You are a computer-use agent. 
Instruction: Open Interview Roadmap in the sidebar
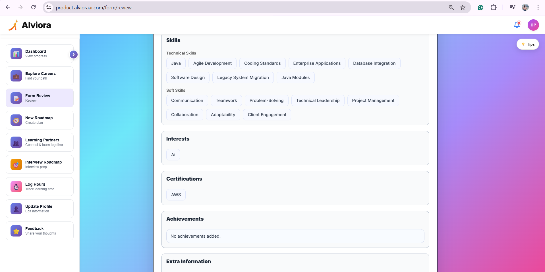pyautogui.click(x=40, y=164)
